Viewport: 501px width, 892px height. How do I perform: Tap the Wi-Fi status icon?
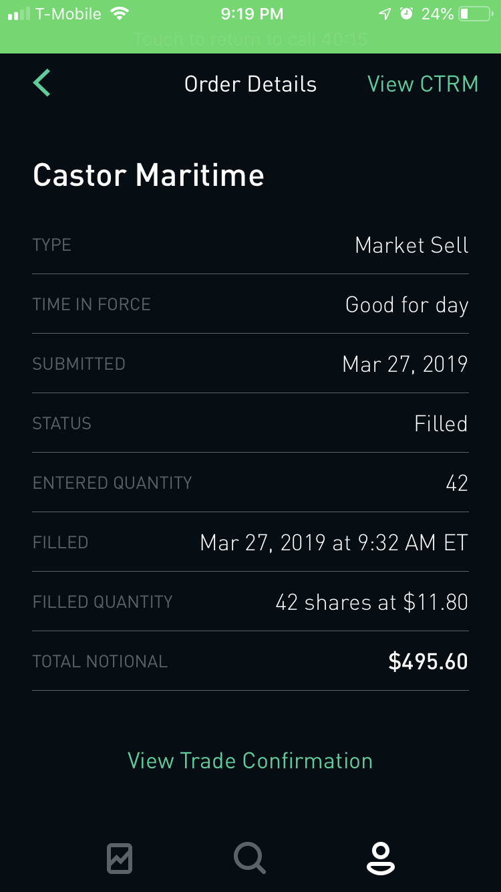tap(120, 13)
